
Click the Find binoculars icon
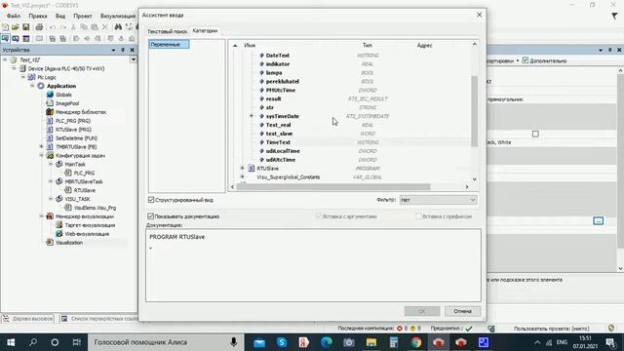point(118,27)
